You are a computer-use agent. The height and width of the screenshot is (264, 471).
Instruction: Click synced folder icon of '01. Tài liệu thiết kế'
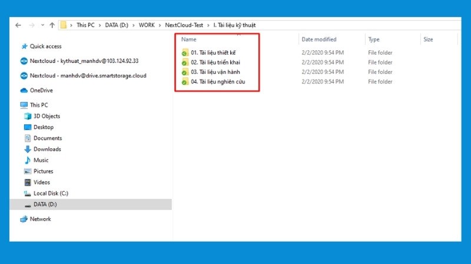pyautogui.click(x=185, y=53)
